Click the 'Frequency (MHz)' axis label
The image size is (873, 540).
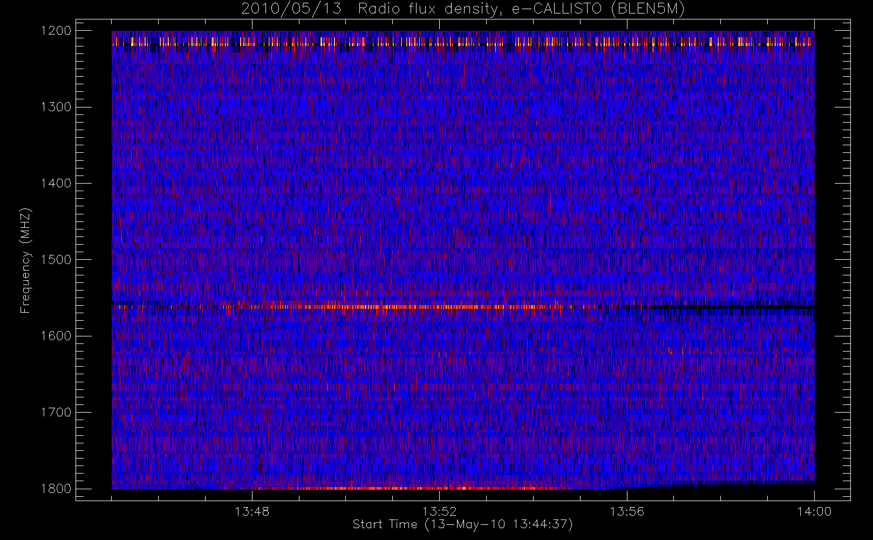coord(25,260)
